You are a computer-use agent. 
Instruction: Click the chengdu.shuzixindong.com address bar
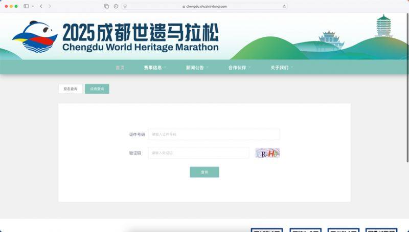tap(204, 7)
